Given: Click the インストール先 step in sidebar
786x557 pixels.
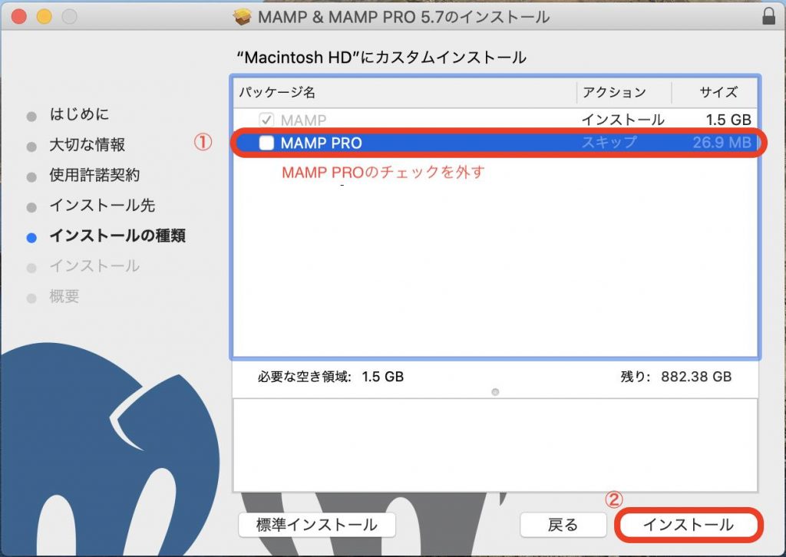Looking at the screenshot, I should tap(102, 206).
